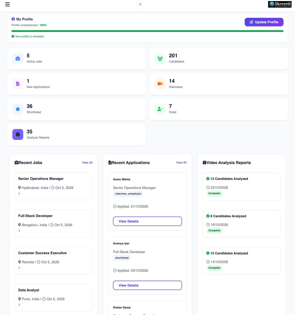The width and height of the screenshot is (295, 315).
Task: Click the interview_scheduled status badge
Action: tap(128, 194)
